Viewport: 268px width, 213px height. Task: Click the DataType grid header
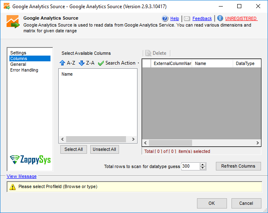pyautogui.click(x=247, y=63)
